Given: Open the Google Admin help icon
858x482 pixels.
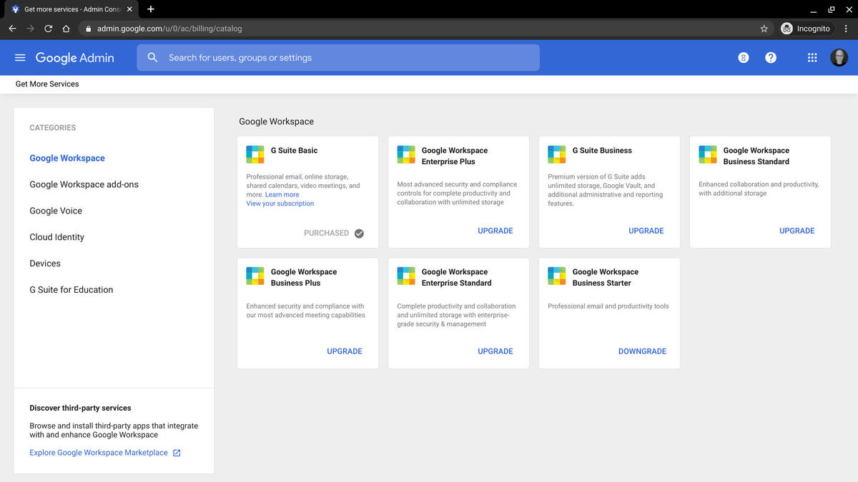Looking at the screenshot, I should pyautogui.click(x=771, y=57).
